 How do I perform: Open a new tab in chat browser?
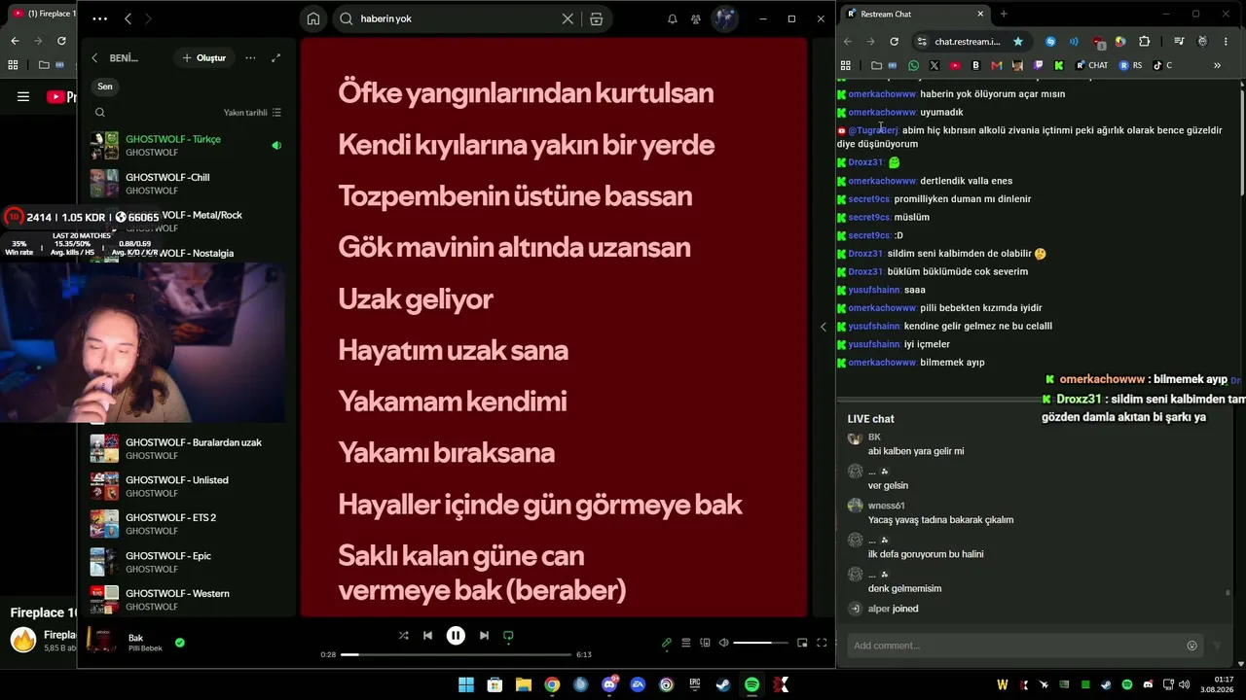point(1004,14)
